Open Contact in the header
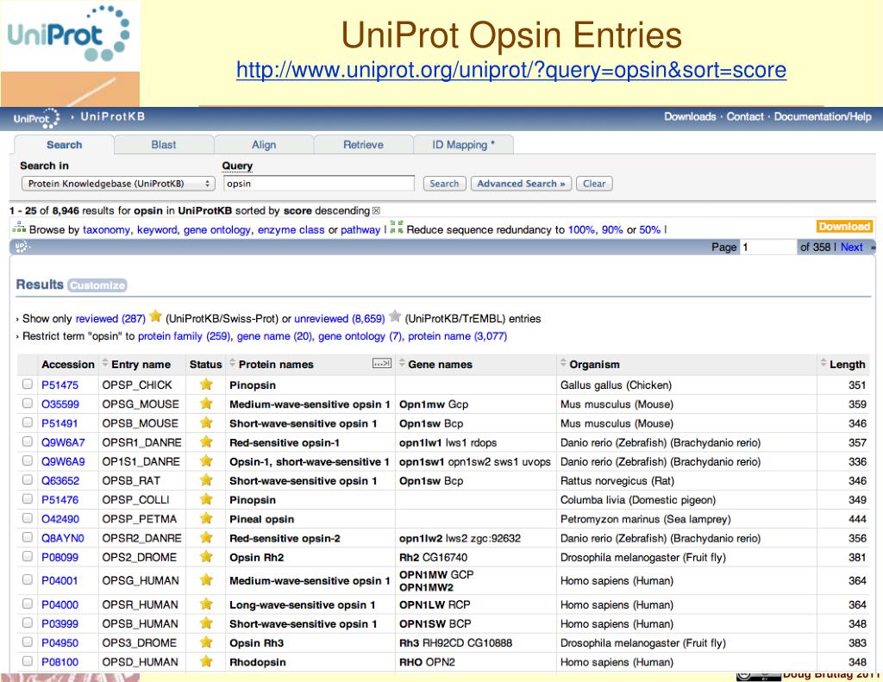Image resolution: width=883 pixels, height=682 pixels. point(744,116)
